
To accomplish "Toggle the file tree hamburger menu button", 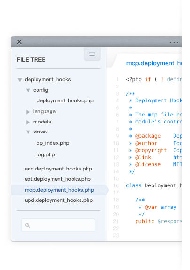I will 92,54.
